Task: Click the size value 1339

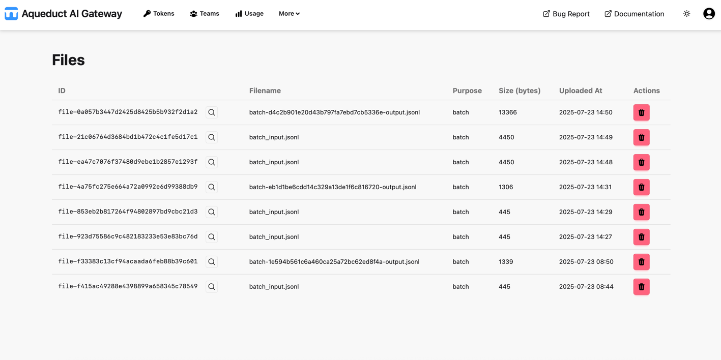Action: pos(506,262)
